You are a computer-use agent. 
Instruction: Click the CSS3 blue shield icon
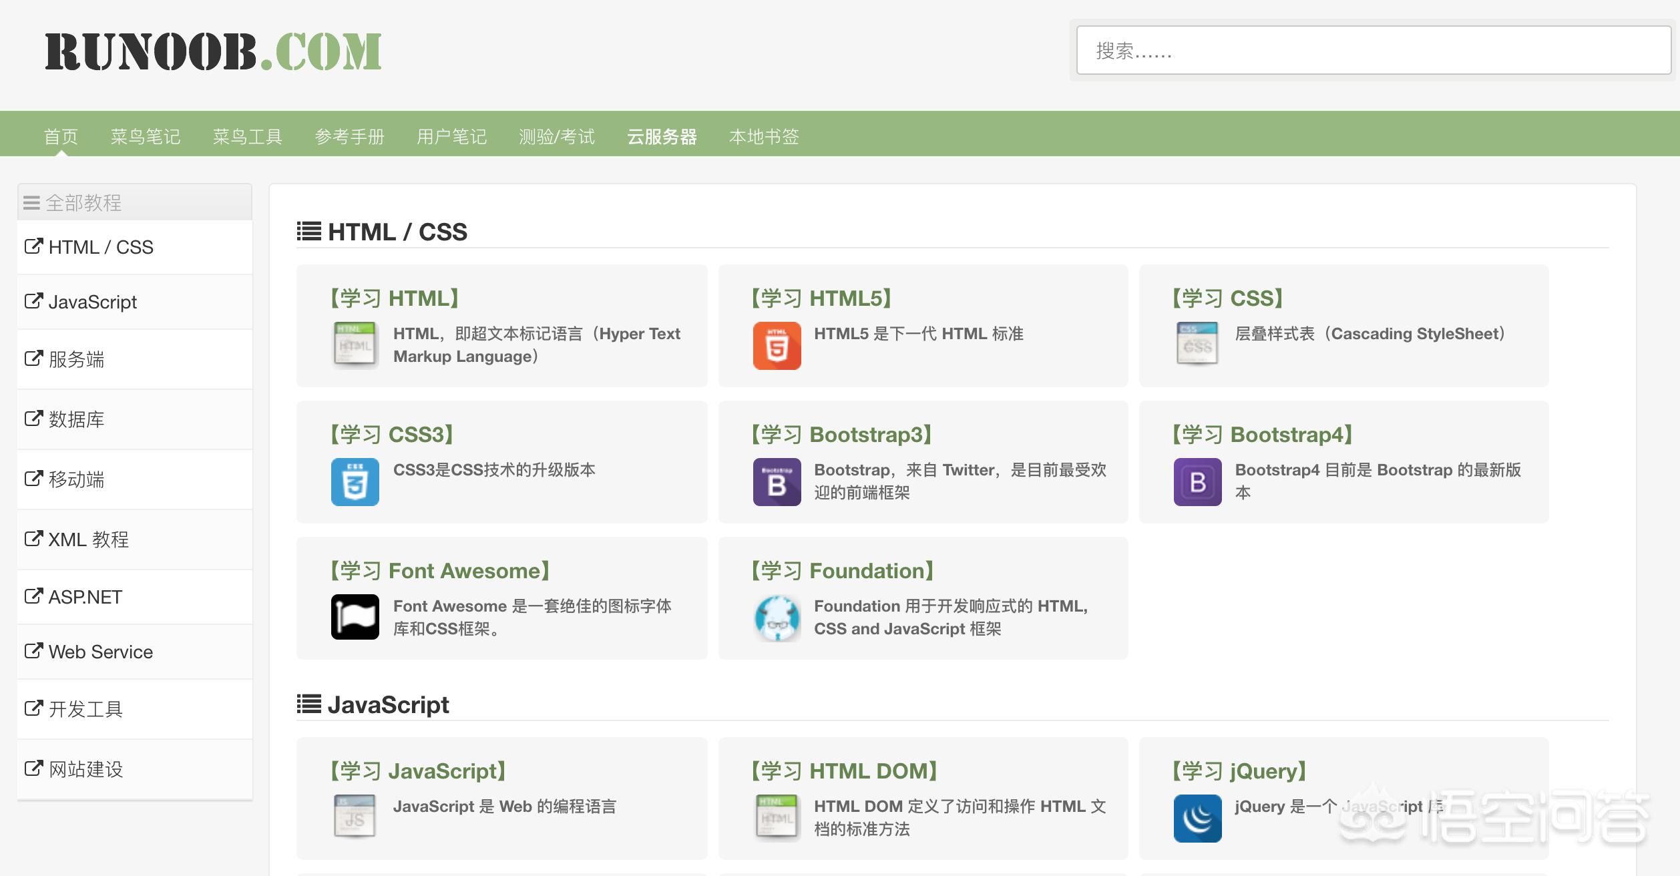coord(355,482)
